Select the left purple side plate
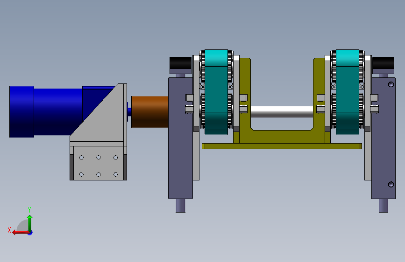 [x=181, y=138]
